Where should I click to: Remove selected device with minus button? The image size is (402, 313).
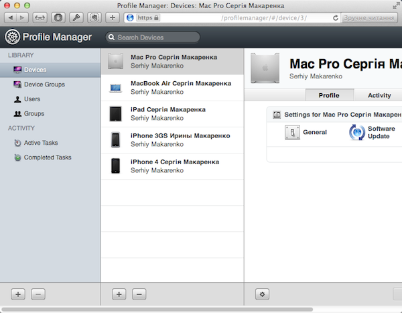(139, 294)
